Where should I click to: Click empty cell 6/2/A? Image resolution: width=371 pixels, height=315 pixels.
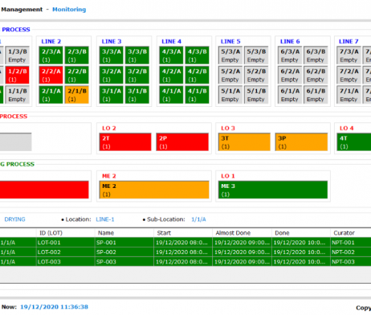tap(290, 76)
